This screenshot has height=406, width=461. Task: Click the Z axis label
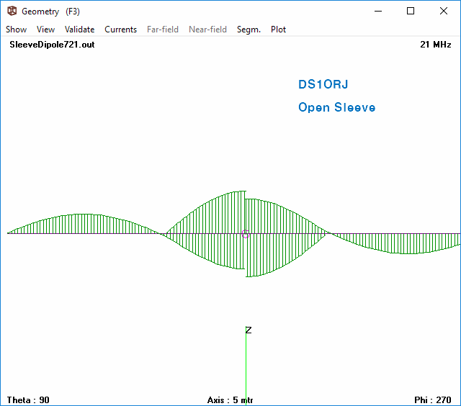[x=249, y=330]
